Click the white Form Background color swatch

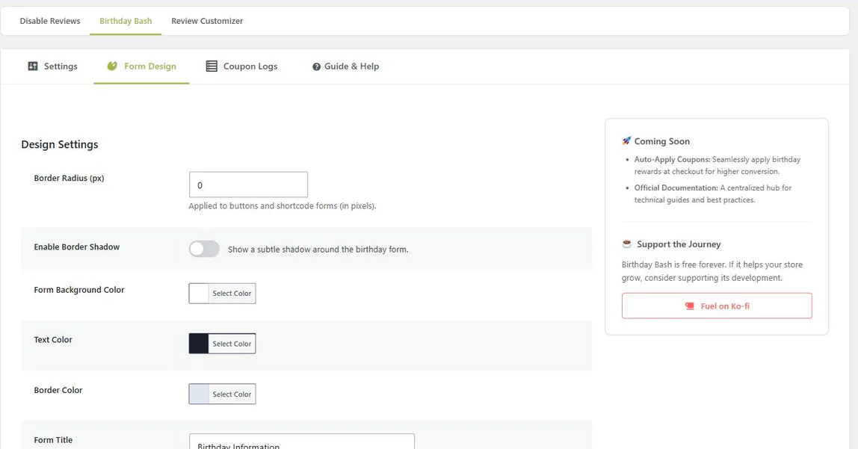point(199,293)
